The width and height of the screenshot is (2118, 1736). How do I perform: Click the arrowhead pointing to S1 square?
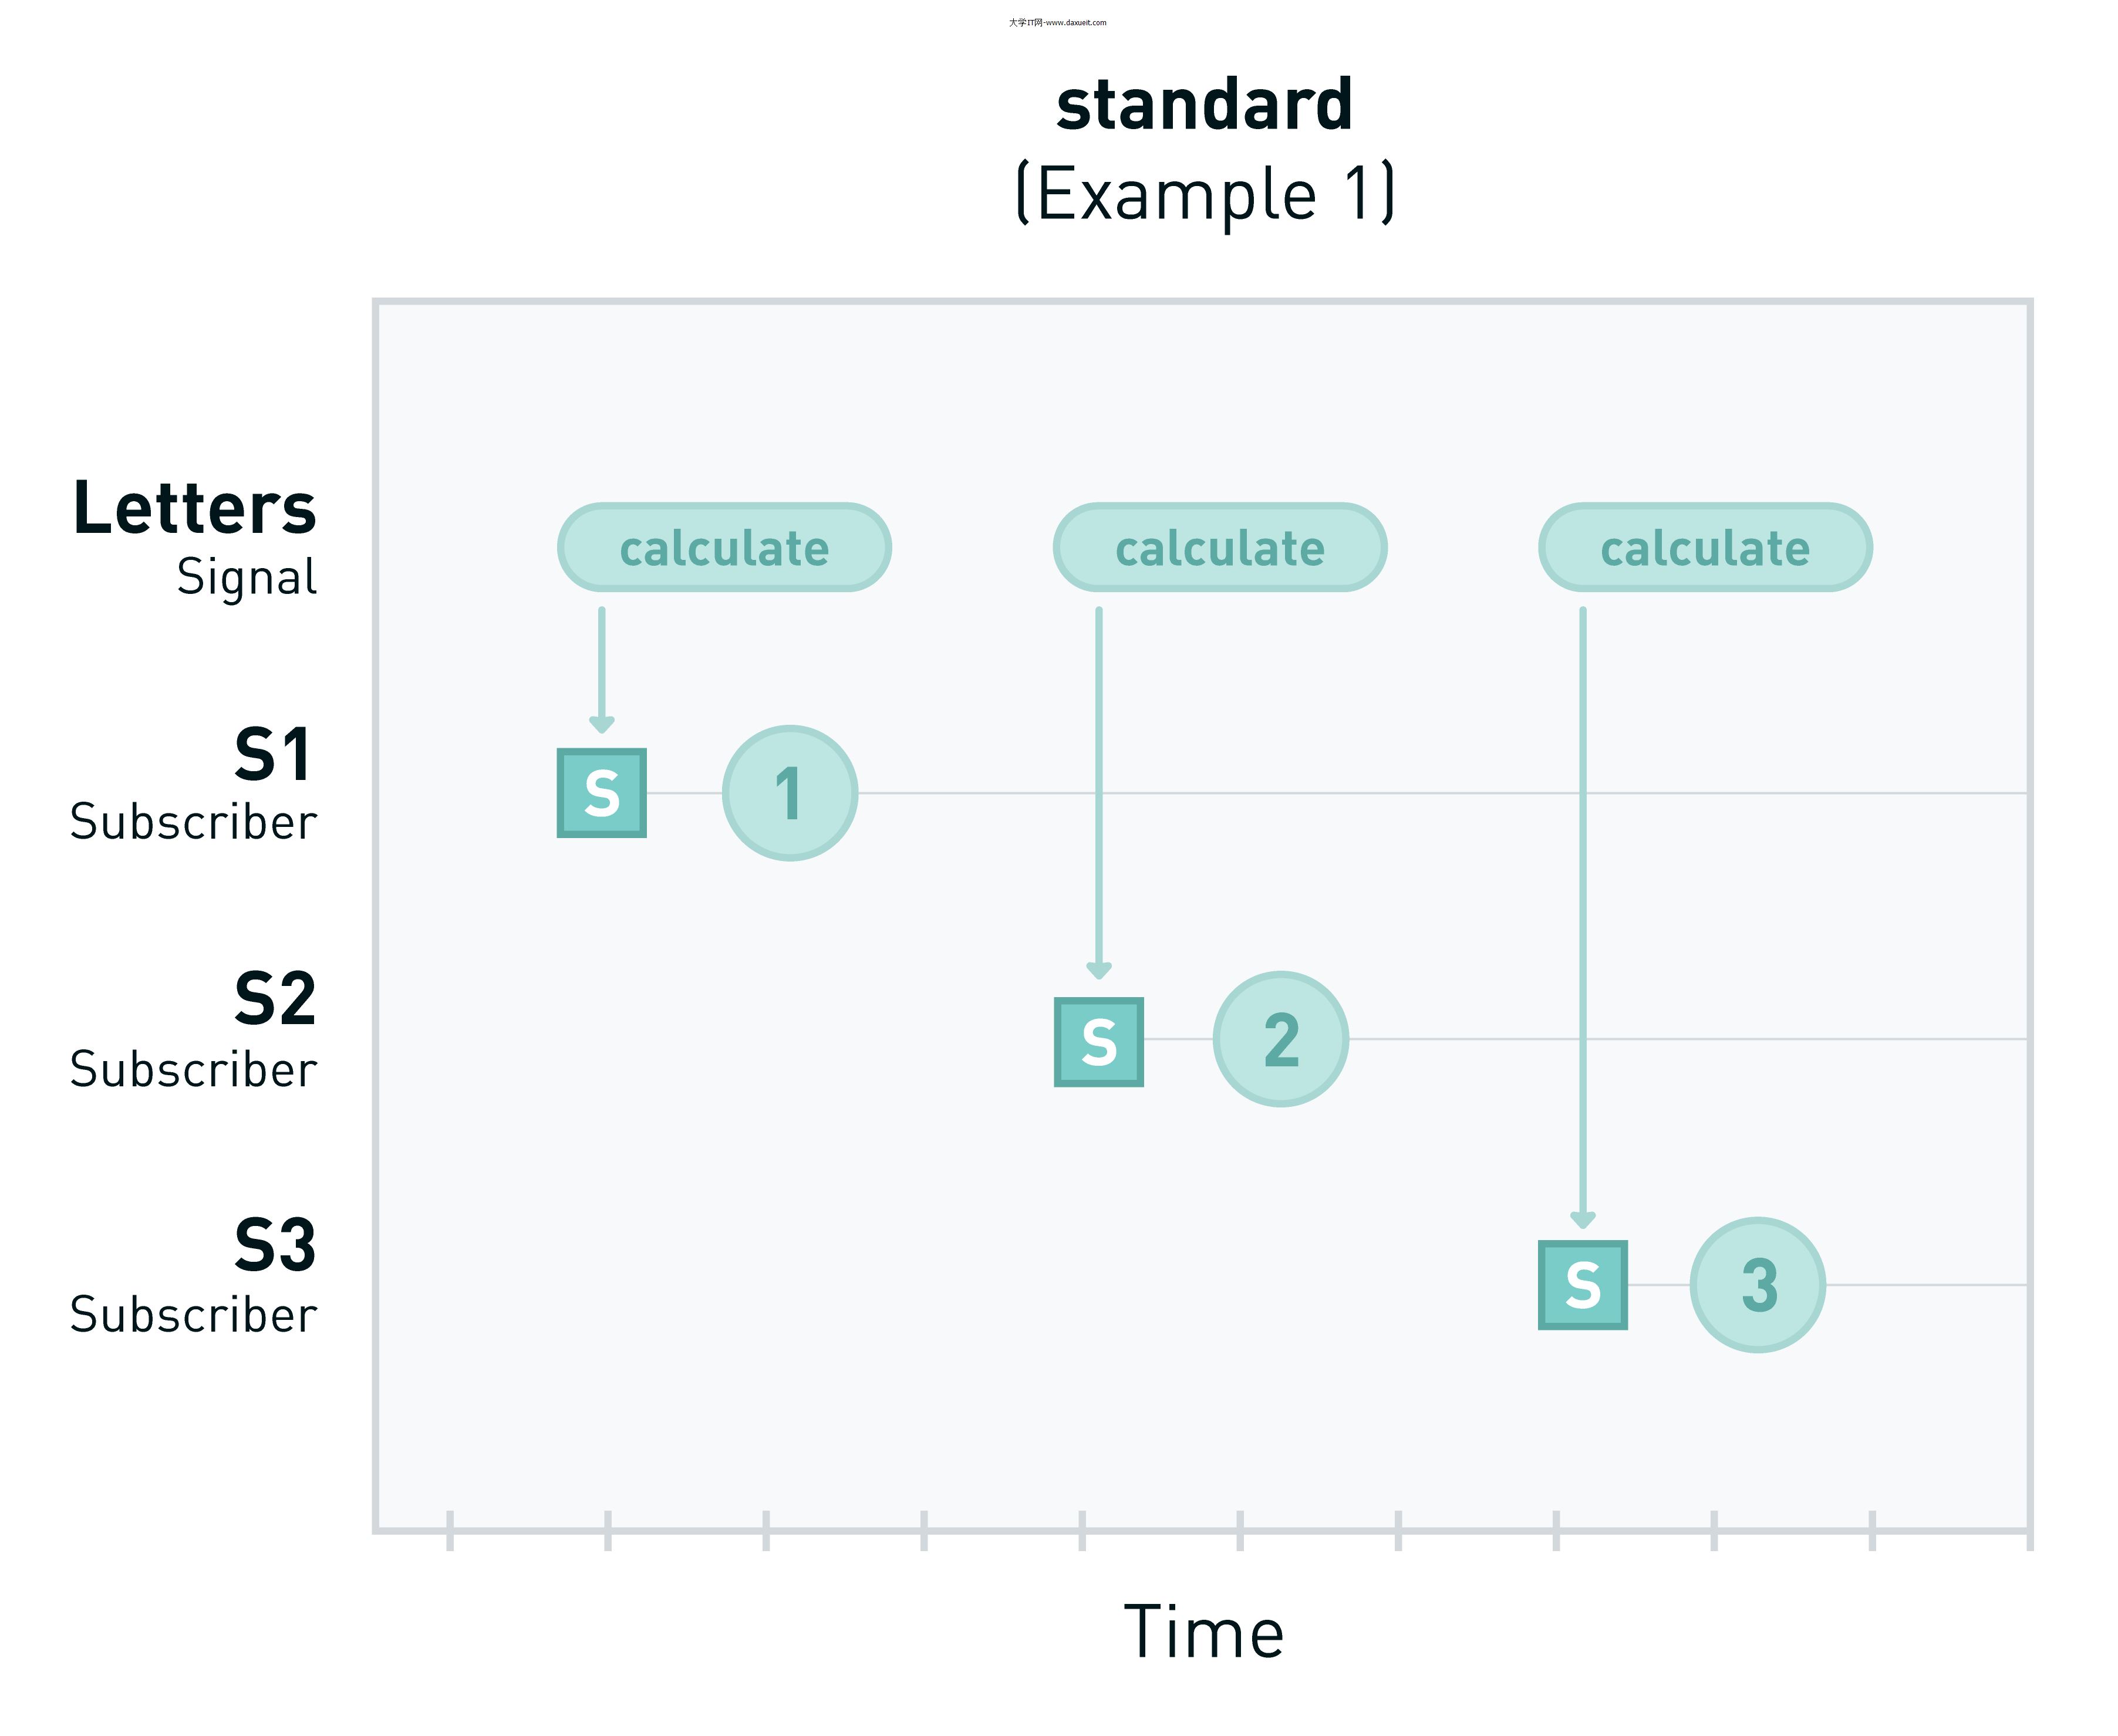[601, 724]
